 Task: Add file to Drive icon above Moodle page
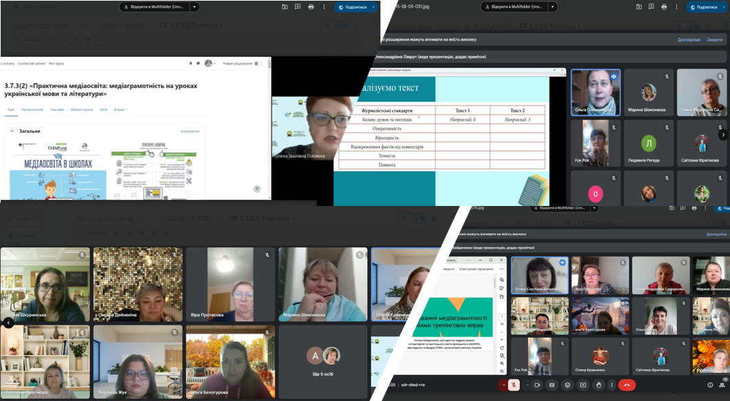tap(284, 7)
